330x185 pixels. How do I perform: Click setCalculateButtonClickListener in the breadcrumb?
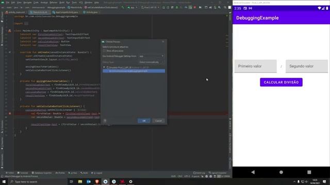101,7
